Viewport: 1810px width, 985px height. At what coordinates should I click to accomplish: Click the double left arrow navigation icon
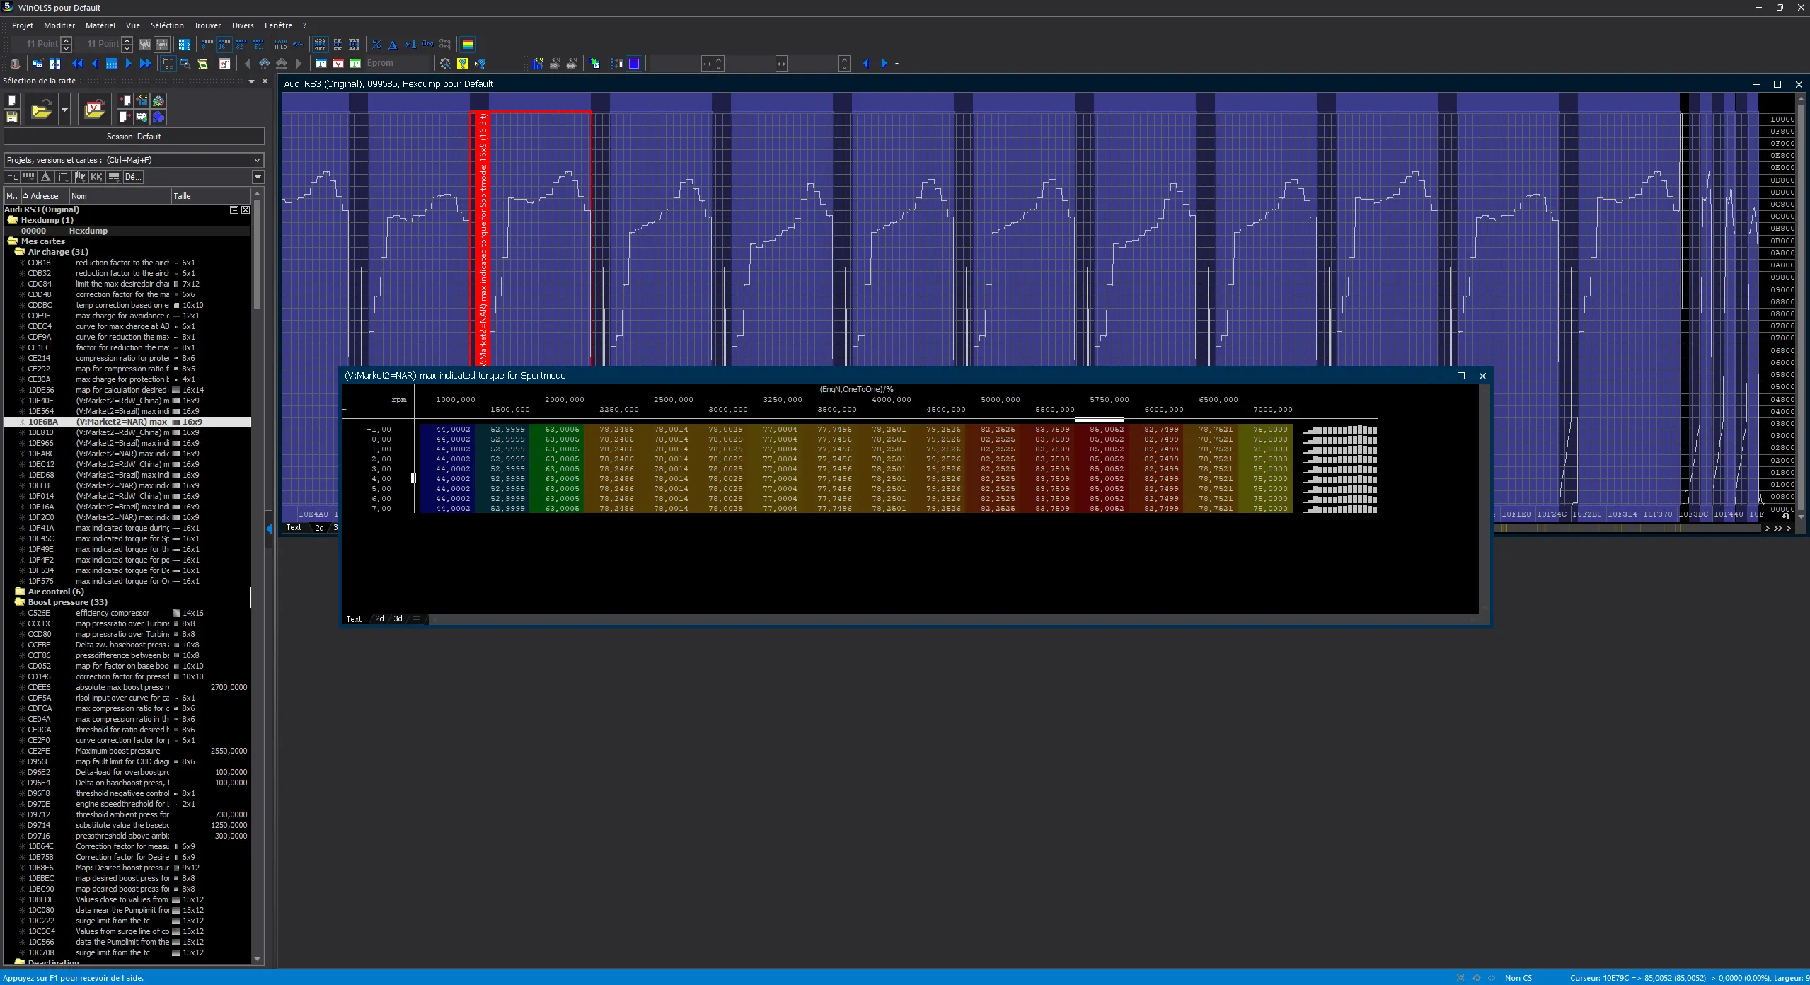pos(78,64)
